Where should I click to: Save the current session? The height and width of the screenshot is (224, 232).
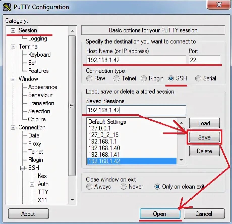click(x=204, y=137)
